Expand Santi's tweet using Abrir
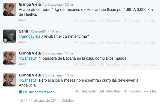This screenshot has height=106, width=160. click(22, 42)
